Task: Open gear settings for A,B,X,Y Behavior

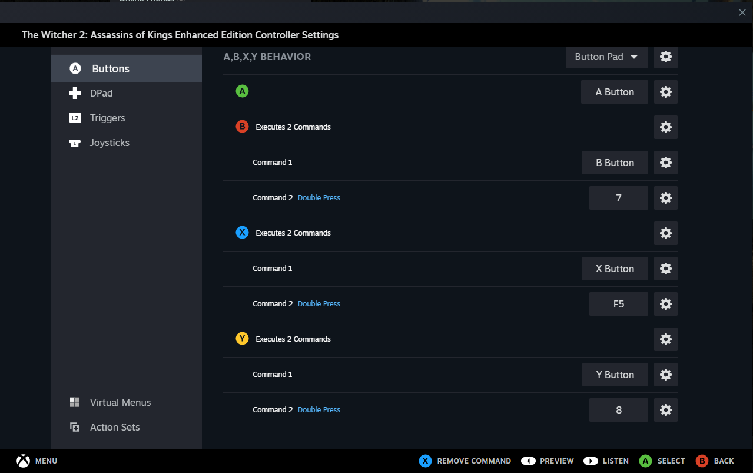Action: pyautogui.click(x=666, y=57)
